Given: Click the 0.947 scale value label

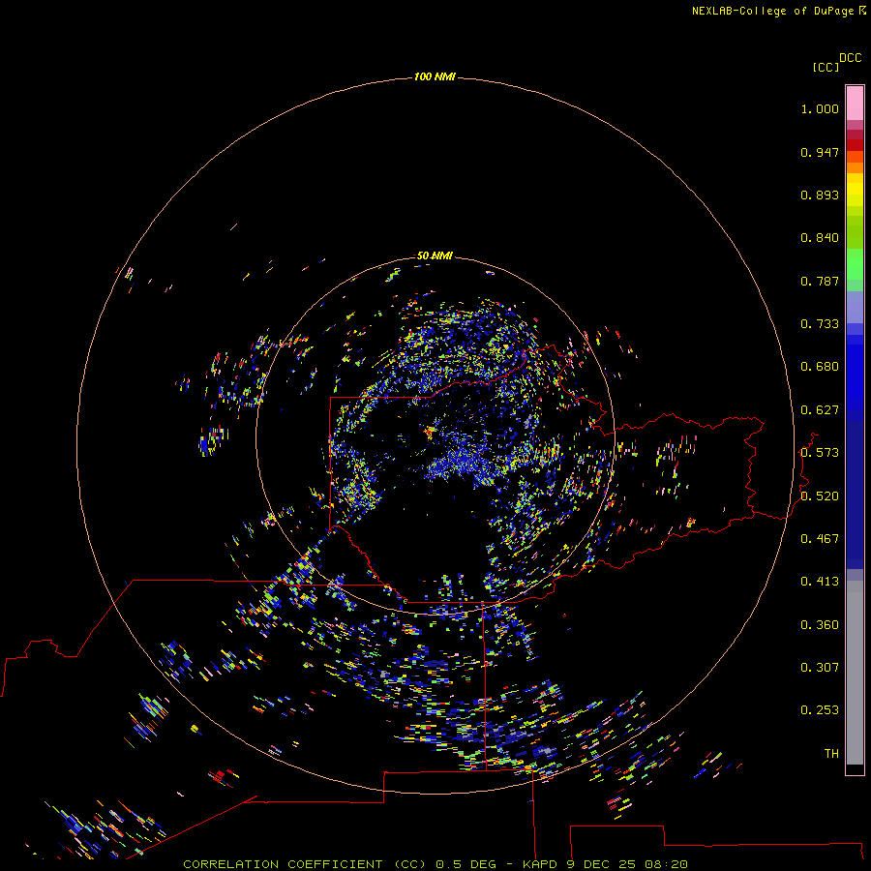Looking at the screenshot, I should pos(820,152).
